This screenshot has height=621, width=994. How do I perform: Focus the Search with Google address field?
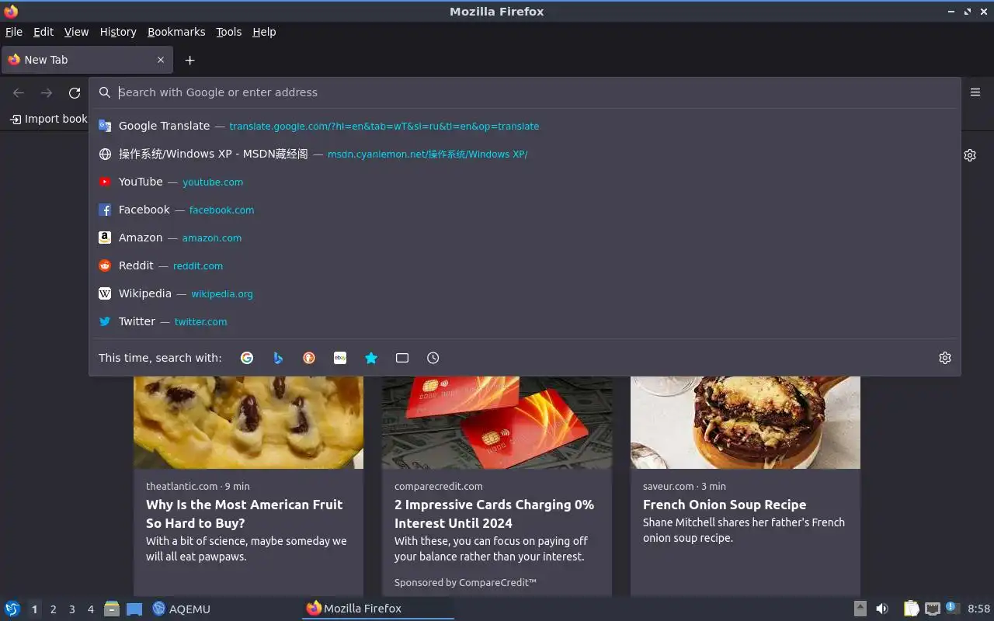[x=525, y=92]
